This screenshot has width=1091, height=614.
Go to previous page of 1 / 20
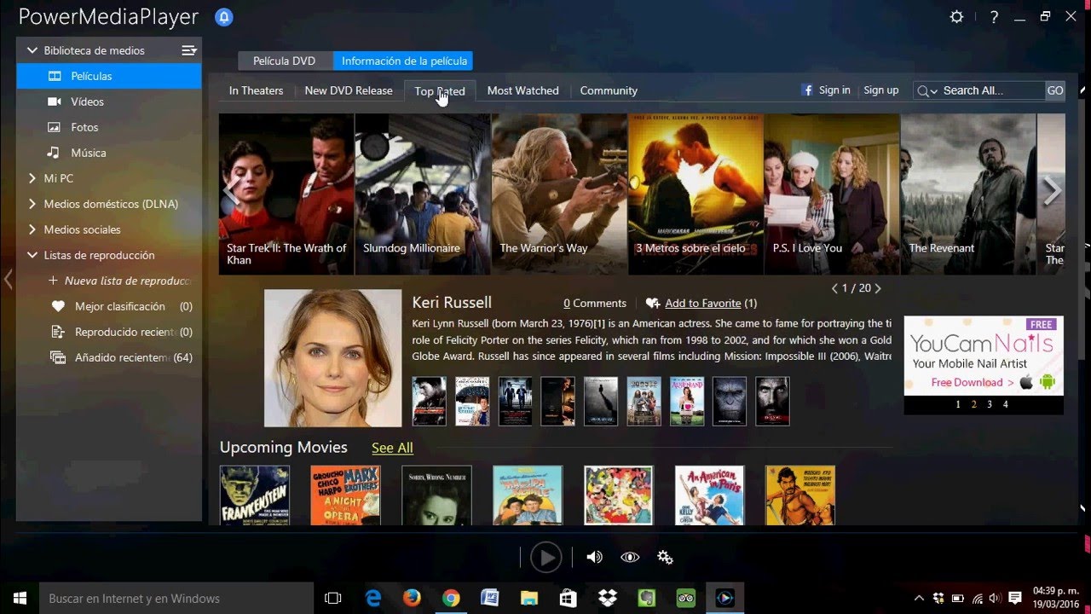tap(835, 288)
